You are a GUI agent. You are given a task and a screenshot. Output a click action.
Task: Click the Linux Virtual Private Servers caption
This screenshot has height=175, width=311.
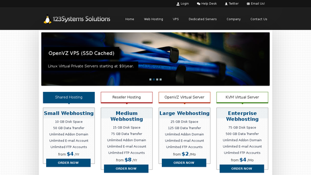tap(91, 66)
